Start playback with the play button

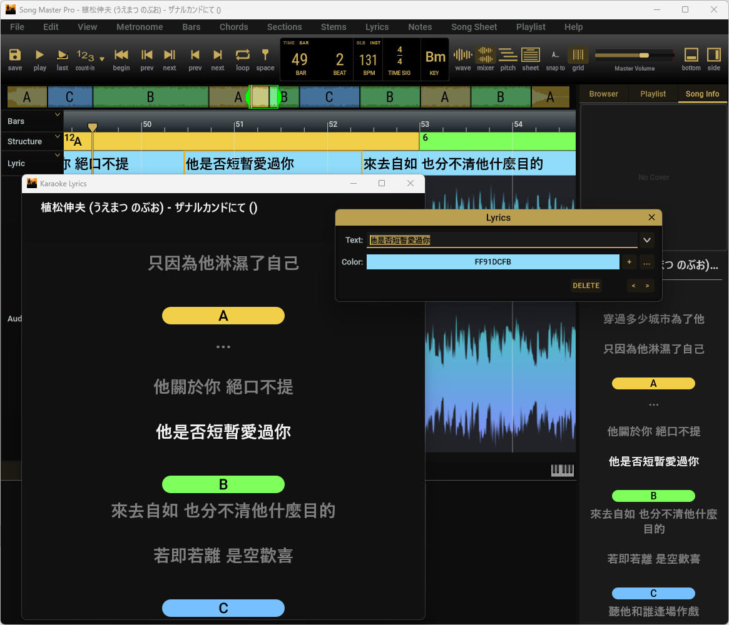(40, 55)
